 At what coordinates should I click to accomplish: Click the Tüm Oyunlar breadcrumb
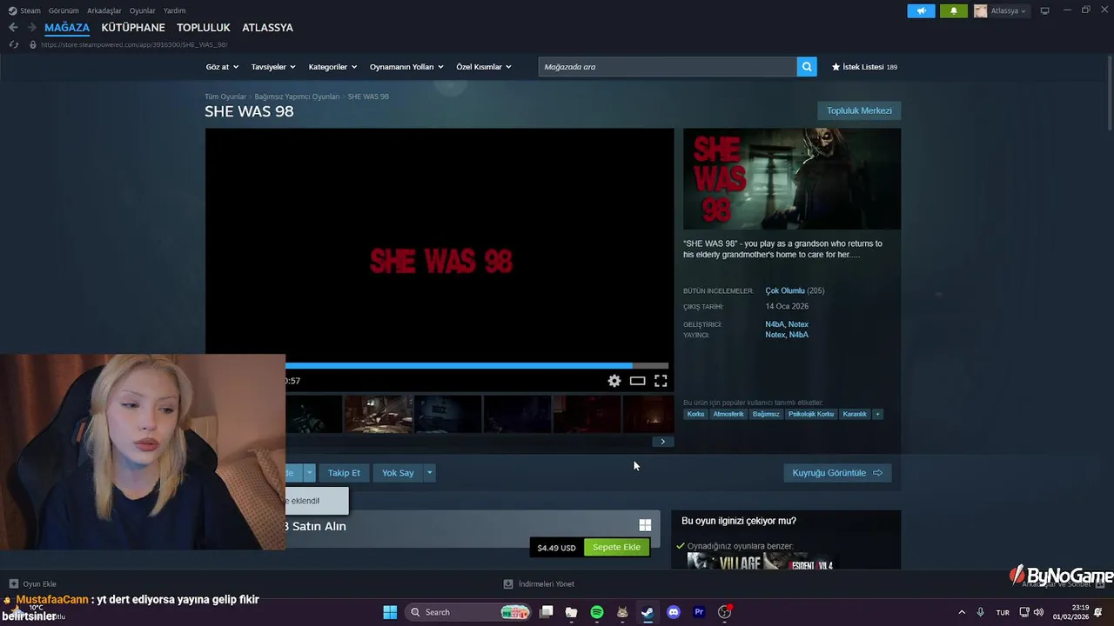[x=225, y=97]
